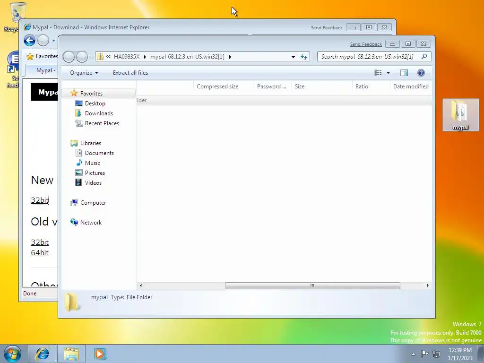This screenshot has width=484, height=363.
Task: Click the horizontal scrollbar thumb
Action: (312, 285)
